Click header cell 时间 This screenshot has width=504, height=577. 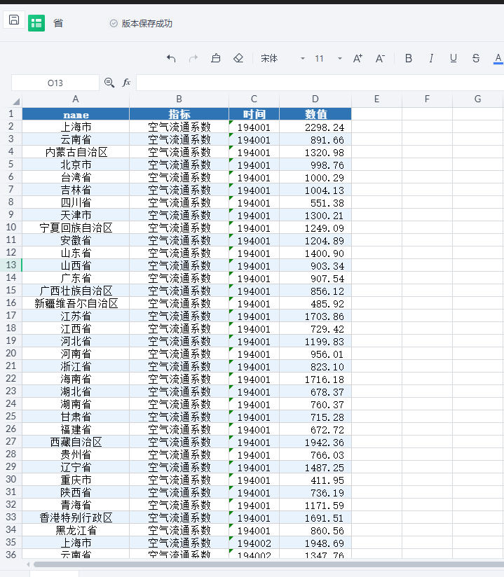254,114
